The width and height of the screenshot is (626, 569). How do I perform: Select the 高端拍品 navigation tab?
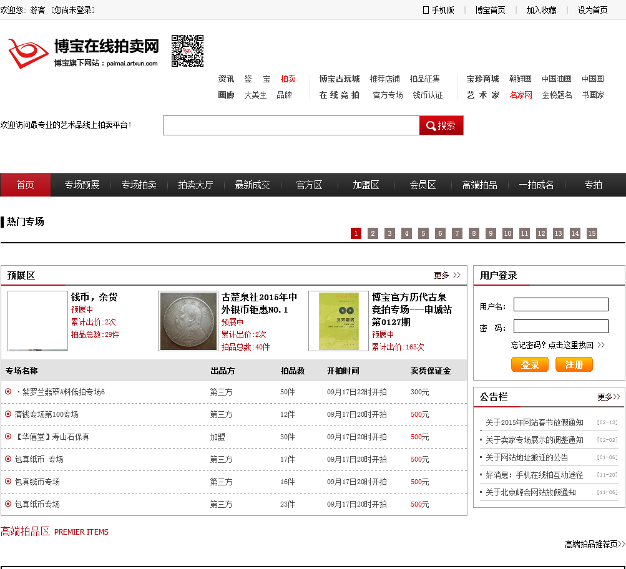(x=479, y=185)
